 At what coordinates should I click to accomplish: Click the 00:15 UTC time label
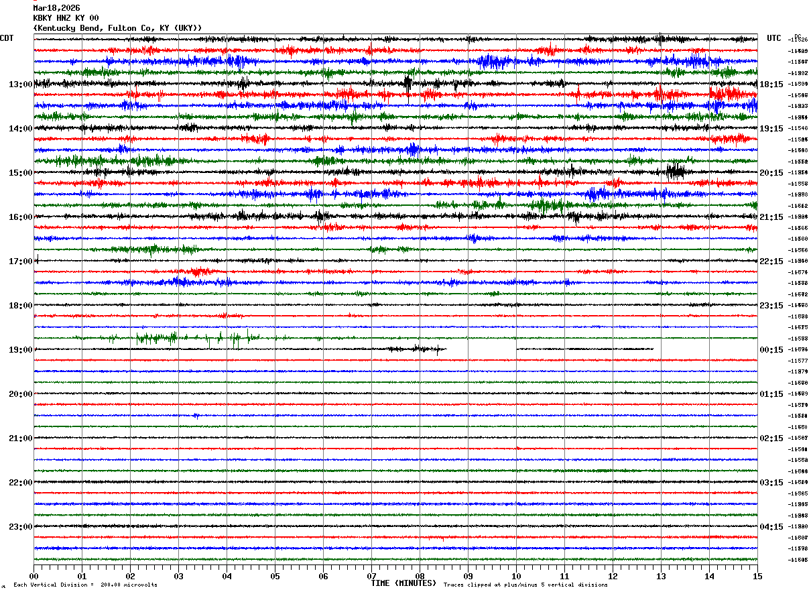771,349
